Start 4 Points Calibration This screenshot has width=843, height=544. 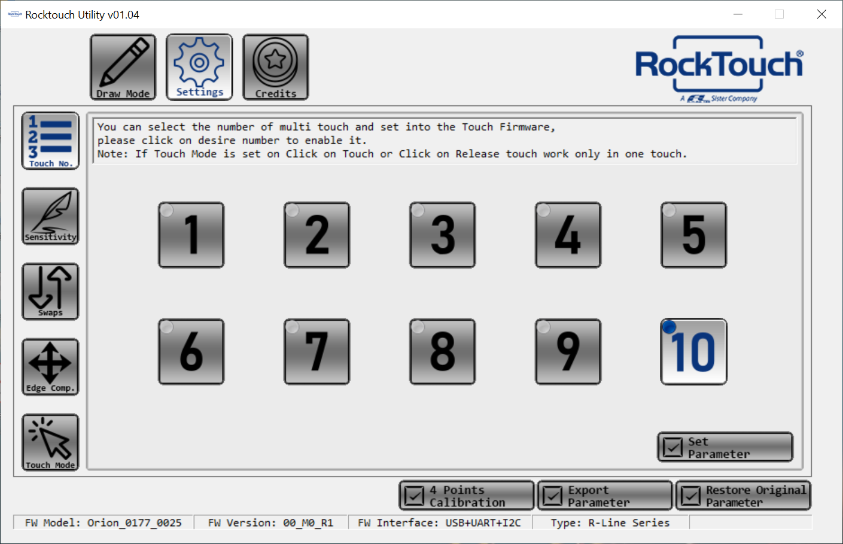(467, 496)
